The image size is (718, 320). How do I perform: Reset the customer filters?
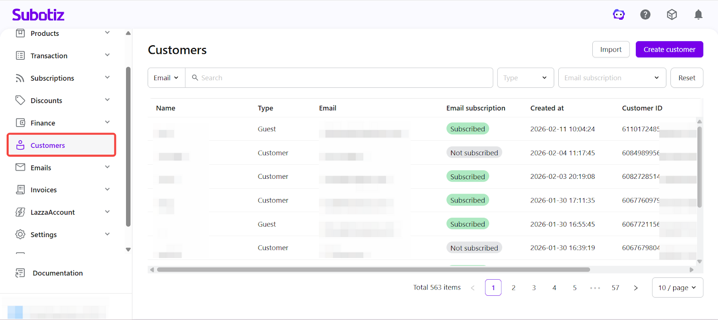[x=687, y=78]
